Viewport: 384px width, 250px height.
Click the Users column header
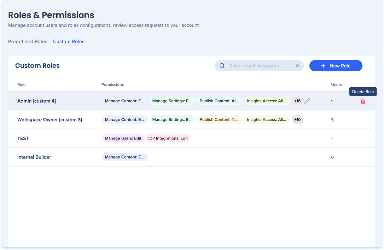[x=336, y=85]
